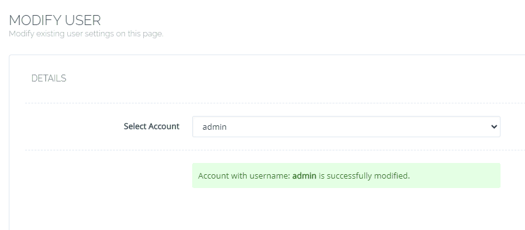This screenshot has height=230, width=525.
Task: Open the Select Account dropdown
Action: tap(346, 127)
